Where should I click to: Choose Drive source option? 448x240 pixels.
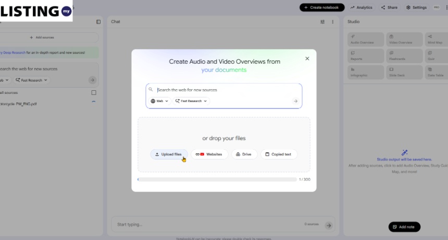tap(244, 154)
